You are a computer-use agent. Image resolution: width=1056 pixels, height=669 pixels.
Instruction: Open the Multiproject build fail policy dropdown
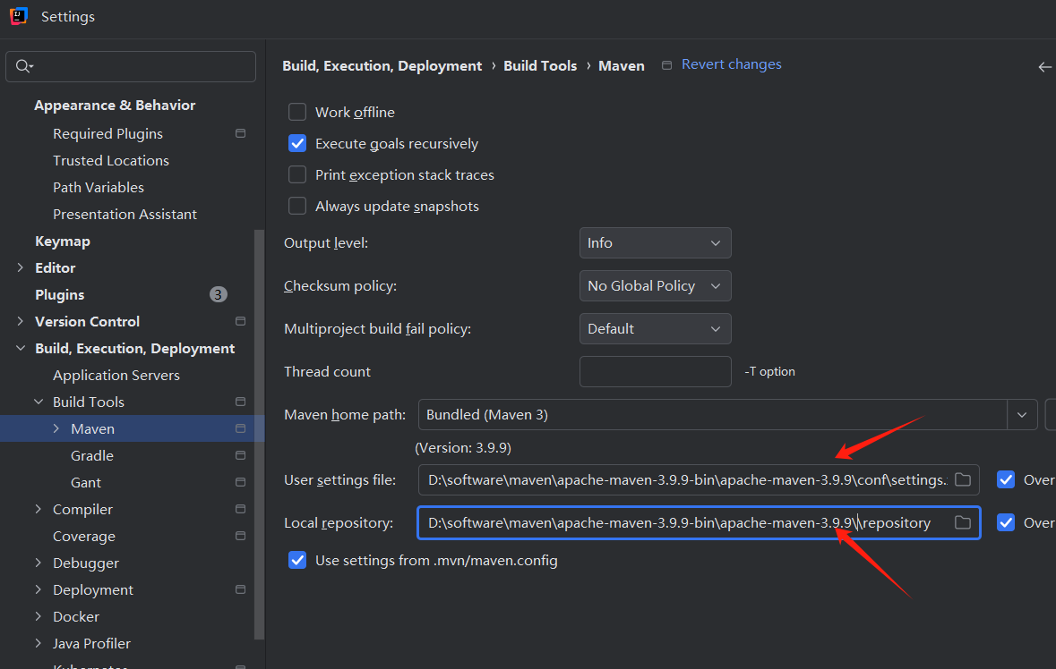tap(656, 329)
